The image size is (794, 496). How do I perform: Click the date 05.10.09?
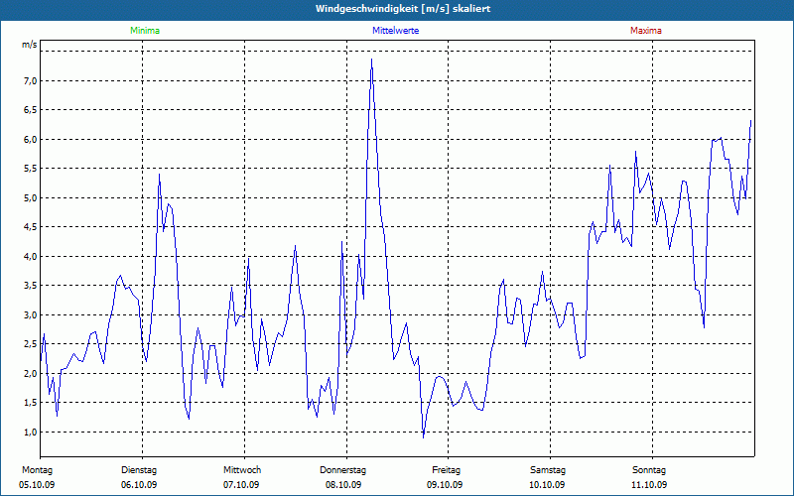37,485
